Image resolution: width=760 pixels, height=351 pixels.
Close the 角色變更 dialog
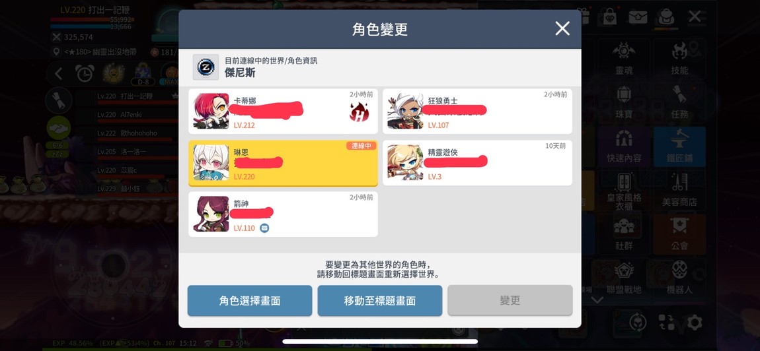pyautogui.click(x=562, y=28)
